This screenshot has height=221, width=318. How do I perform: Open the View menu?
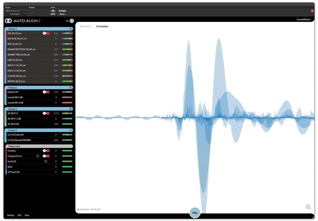click(x=27, y=215)
